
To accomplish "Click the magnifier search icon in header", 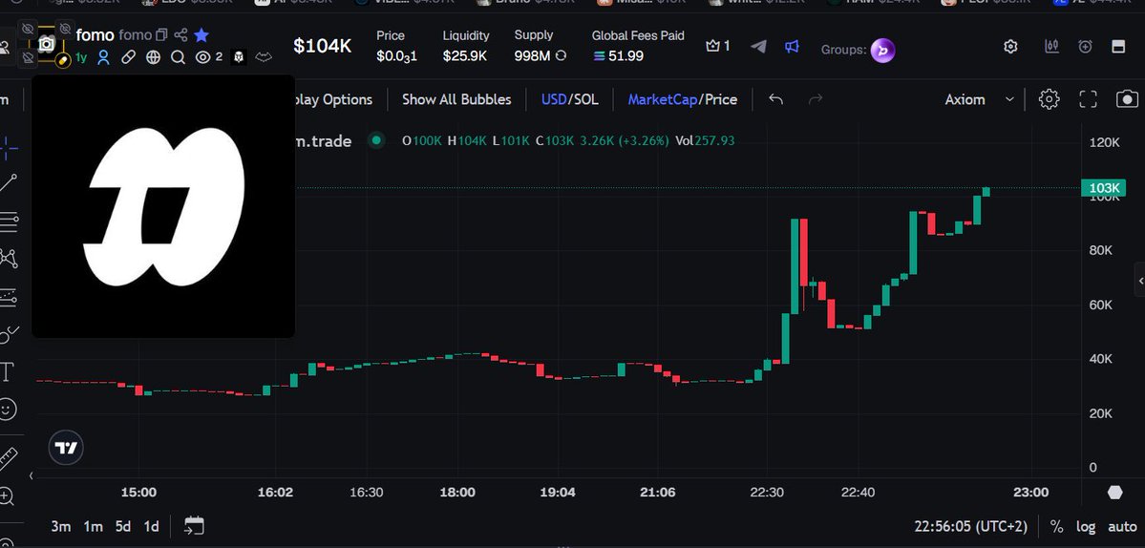I will pos(178,57).
